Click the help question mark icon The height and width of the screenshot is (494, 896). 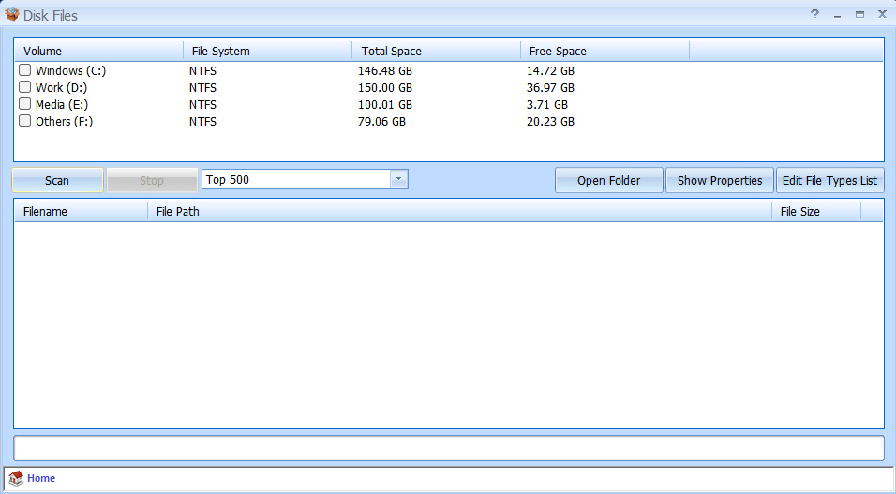[814, 14]
